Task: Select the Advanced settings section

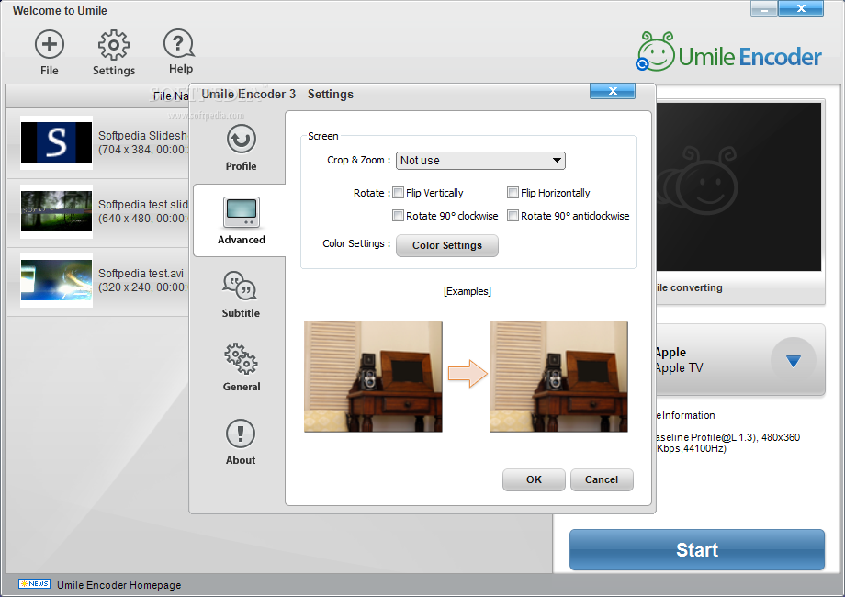Action: (242, 221)
